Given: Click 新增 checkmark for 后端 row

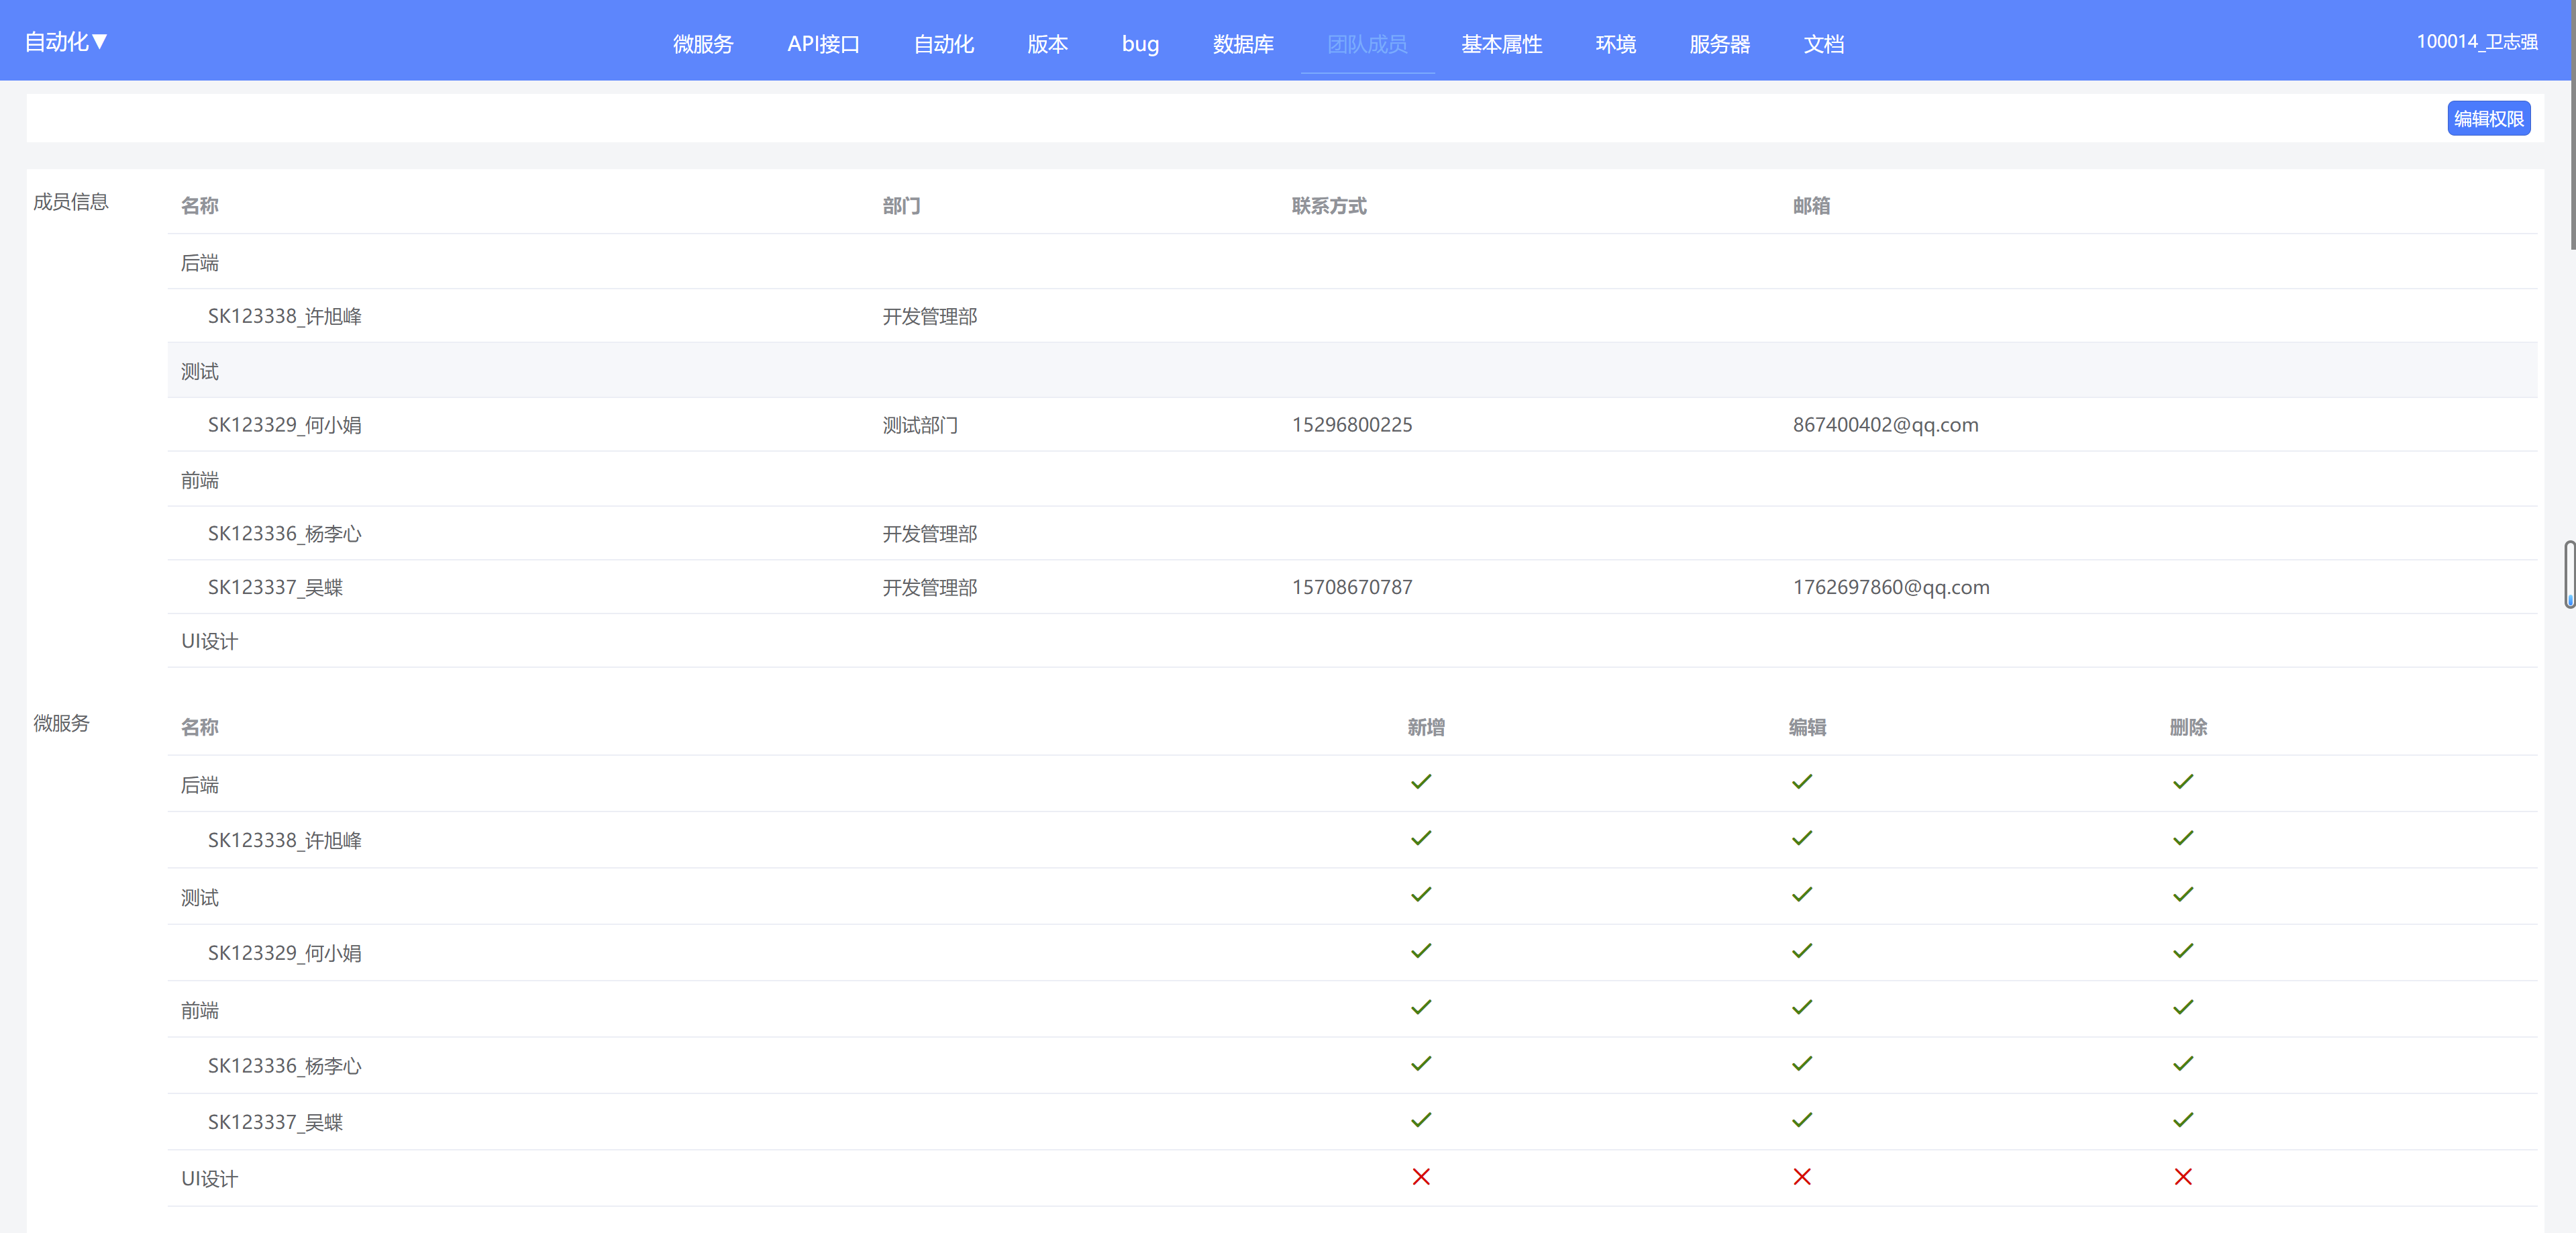Looking at the screenshot, I should coord(1421,782).
